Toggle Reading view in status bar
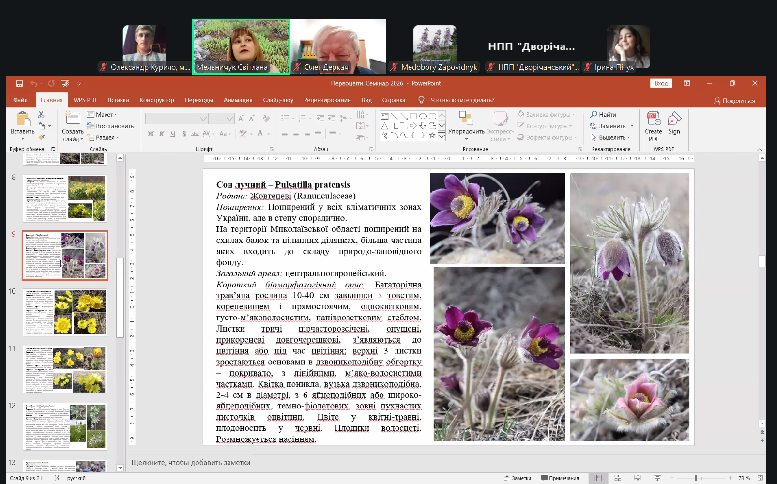 pos(638,478)
